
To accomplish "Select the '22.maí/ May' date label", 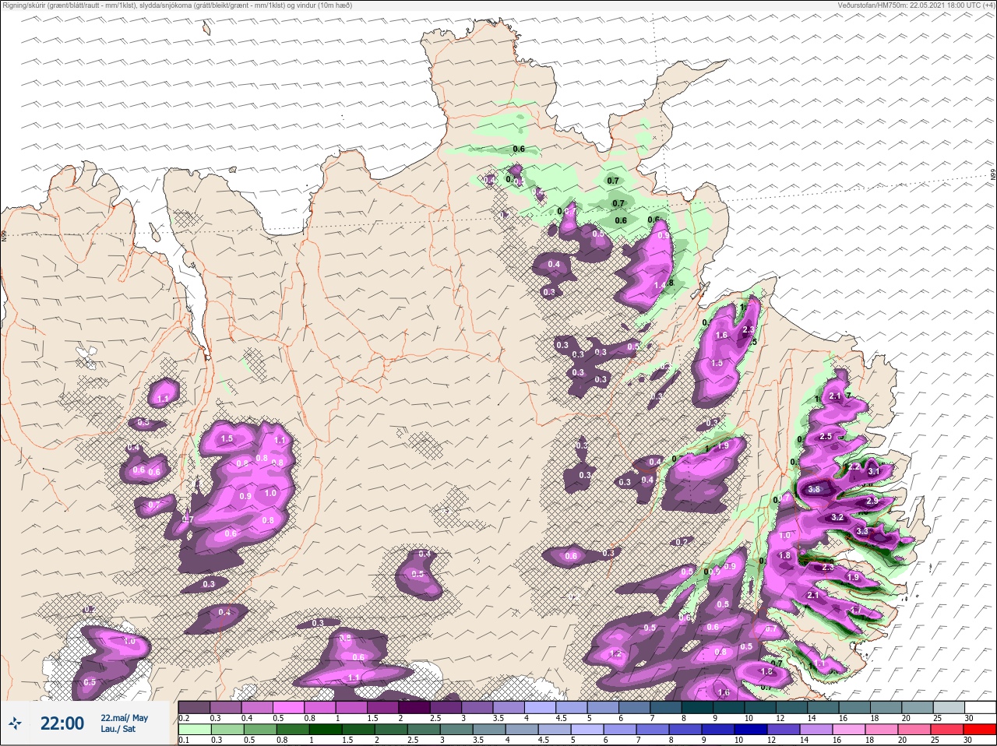I will [x=124, y=718].
